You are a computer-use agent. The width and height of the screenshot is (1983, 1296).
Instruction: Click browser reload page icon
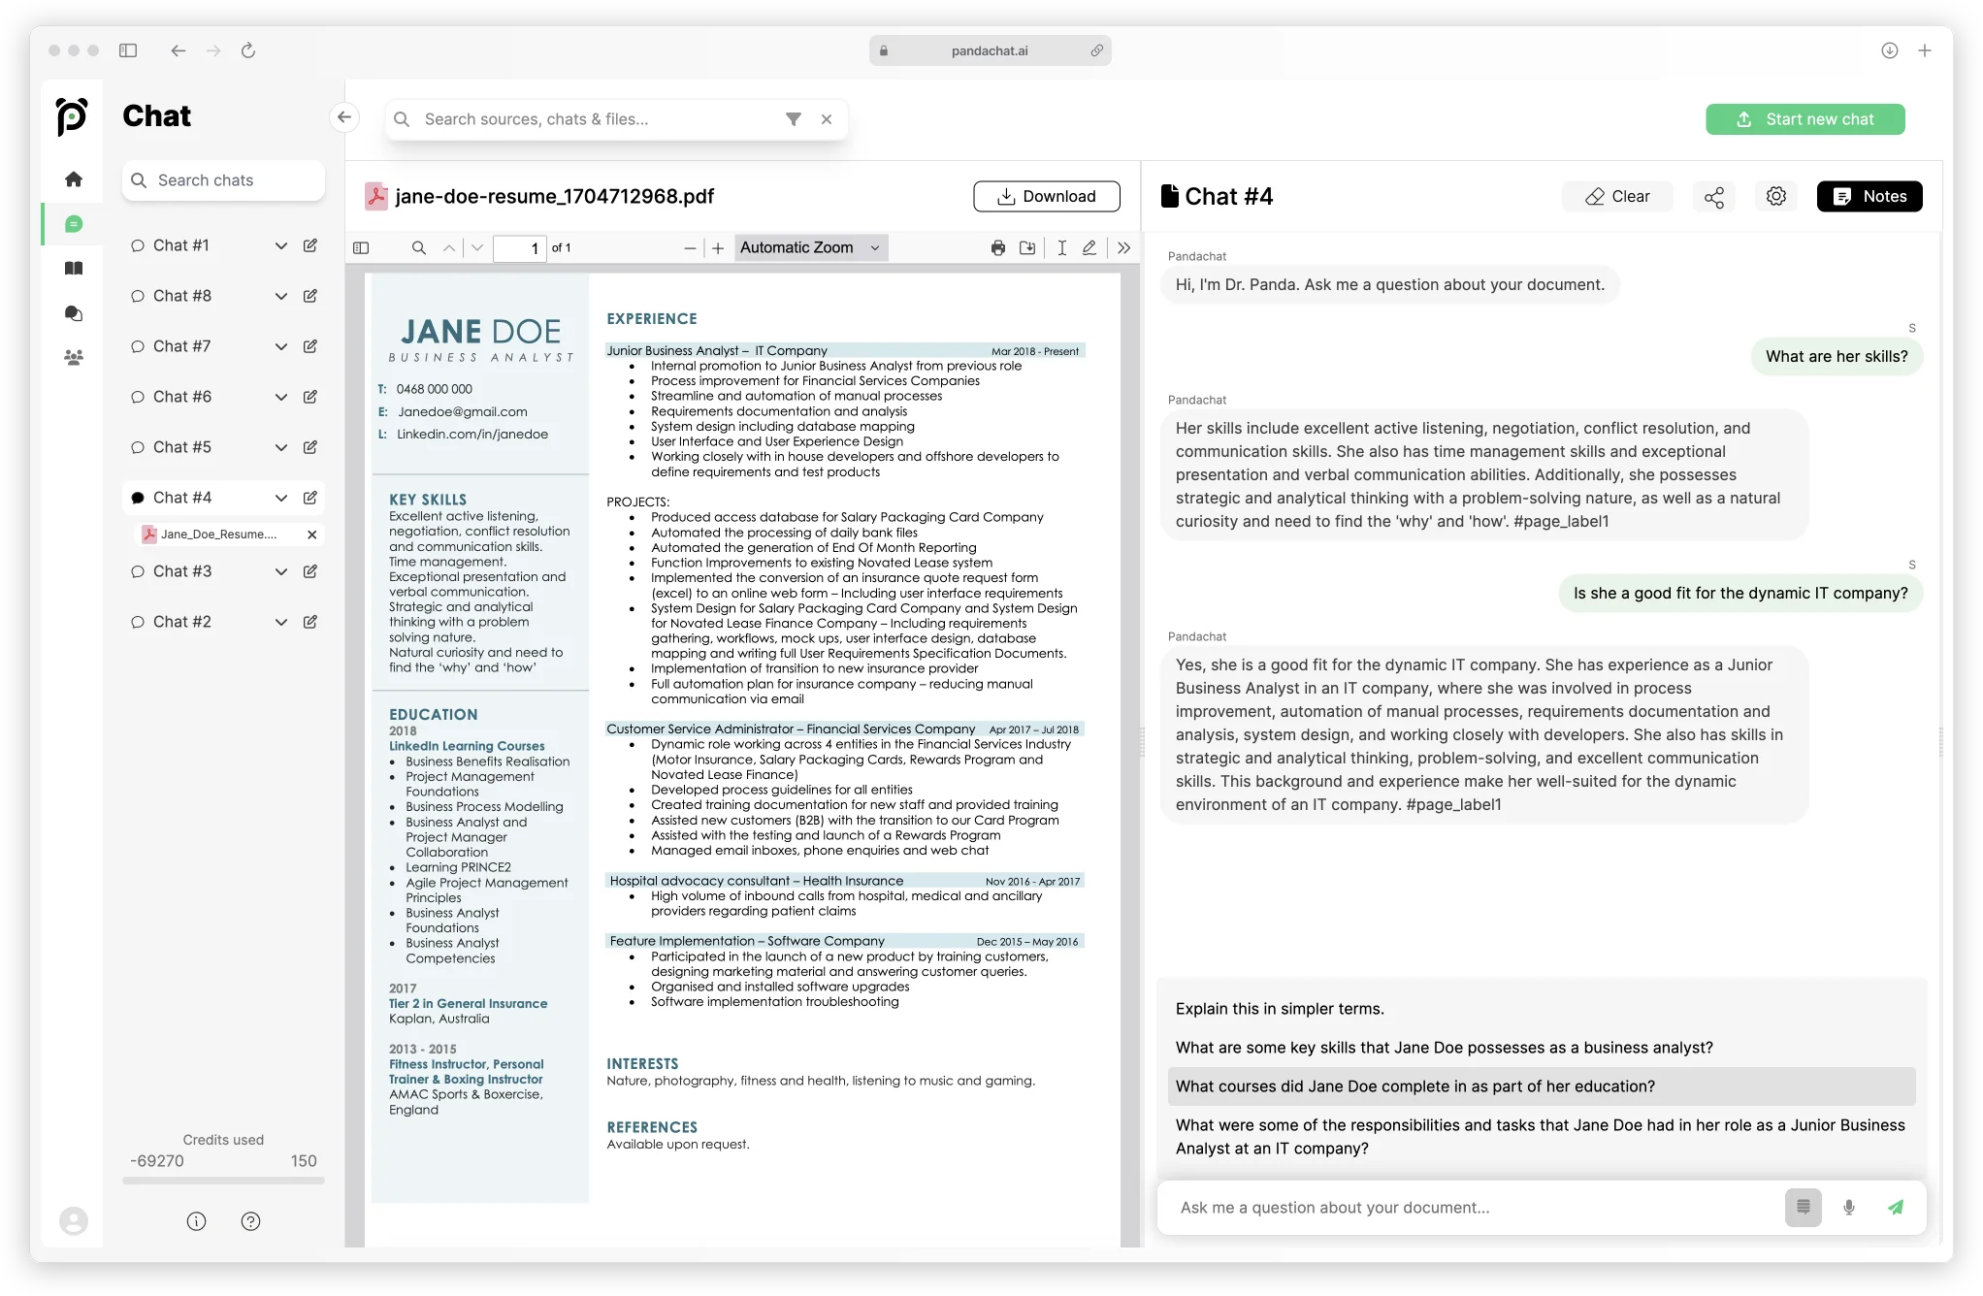click(x=248, y=50)
